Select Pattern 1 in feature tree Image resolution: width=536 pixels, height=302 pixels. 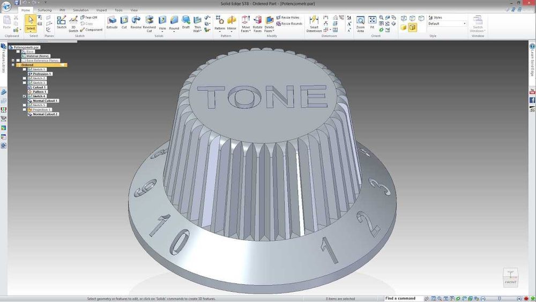tap(38, 92)
